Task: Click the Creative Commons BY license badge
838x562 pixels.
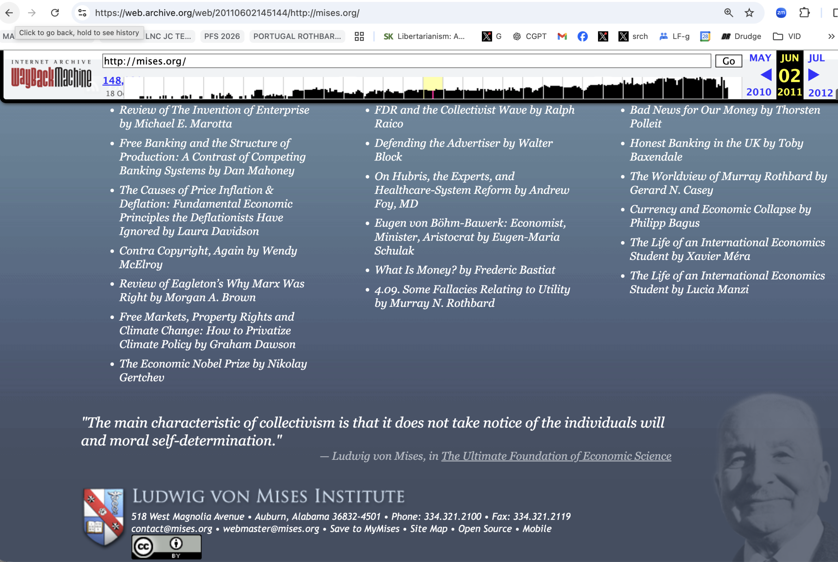Action: tap(166, 547)
